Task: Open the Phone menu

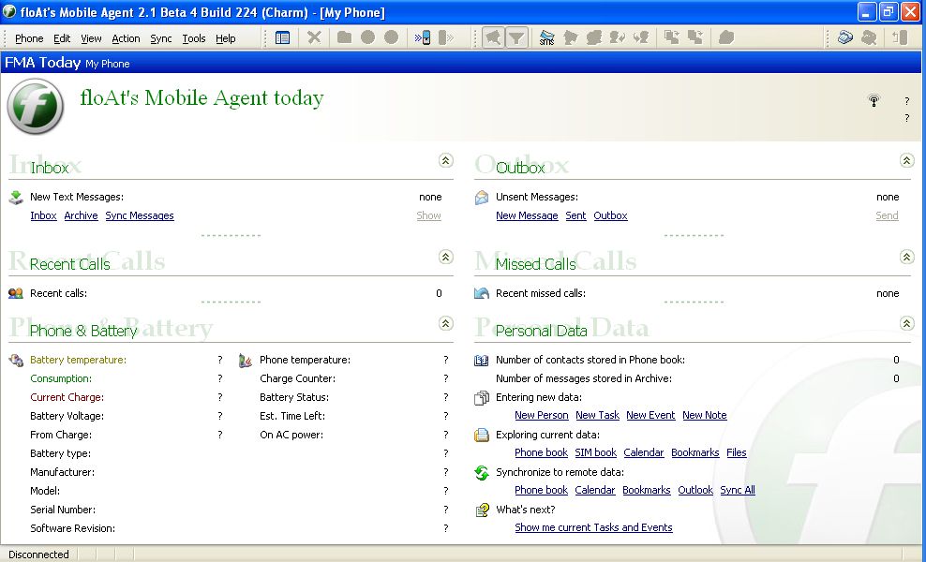Action: pos(29,38)
